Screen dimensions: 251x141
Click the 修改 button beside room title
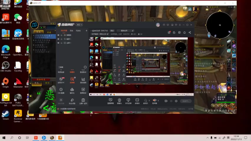(x=112, y=31)
